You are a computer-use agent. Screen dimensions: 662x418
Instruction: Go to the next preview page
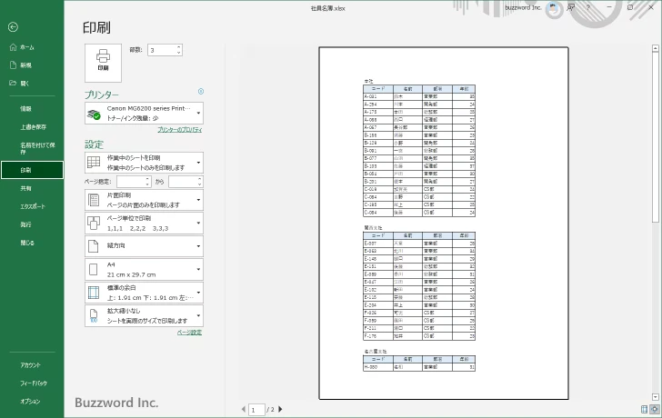click(x=280, y=409)
